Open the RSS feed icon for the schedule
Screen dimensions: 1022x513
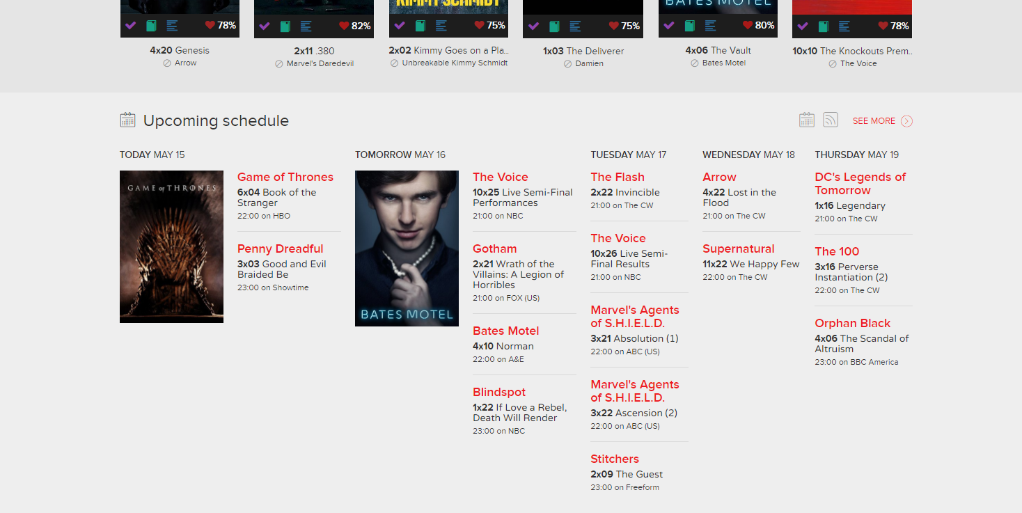click(831, 120)
